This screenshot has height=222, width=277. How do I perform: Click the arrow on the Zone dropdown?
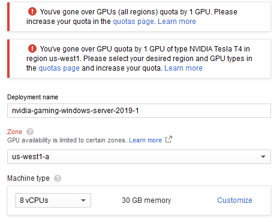click(x=263, y=157)
